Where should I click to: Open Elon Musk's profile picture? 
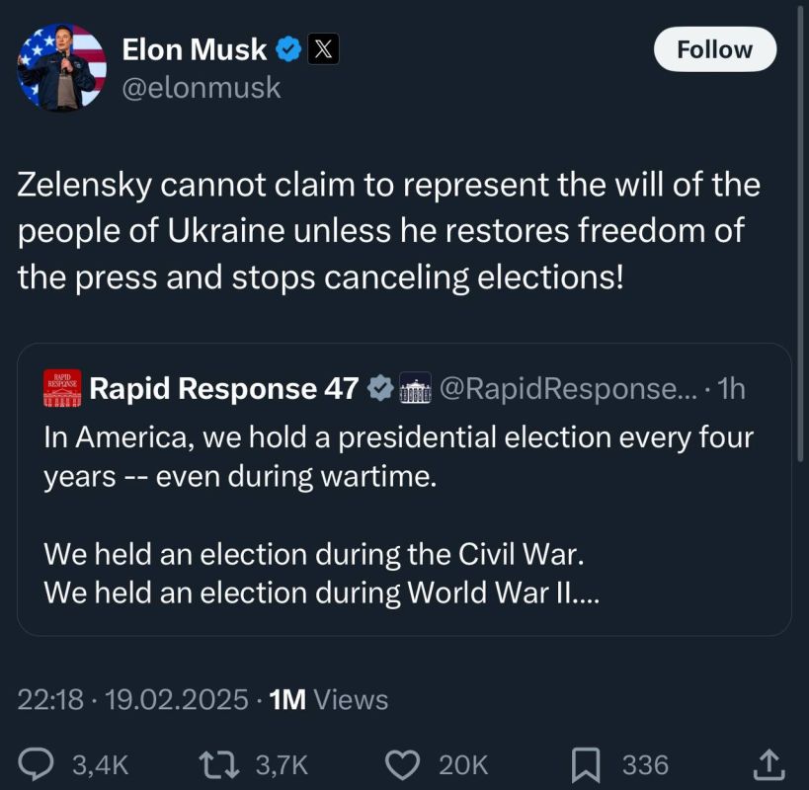(x=62, y=67)
